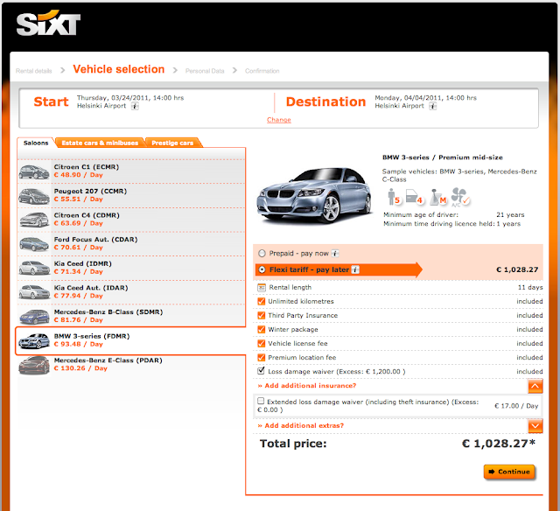Select Kia Ceed (IDMR) text
This screenshot has width=560, height=511.
click(x=83, y=263)
